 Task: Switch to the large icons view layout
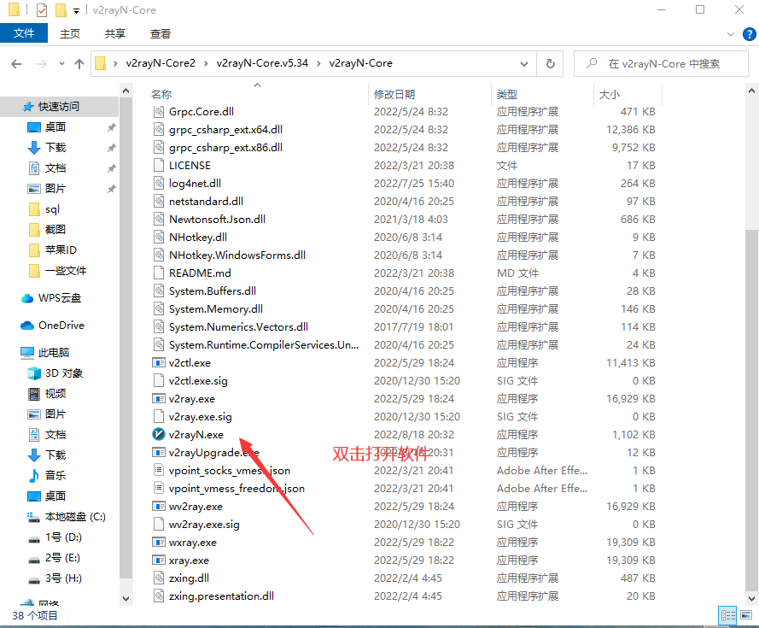click(746, 615)
